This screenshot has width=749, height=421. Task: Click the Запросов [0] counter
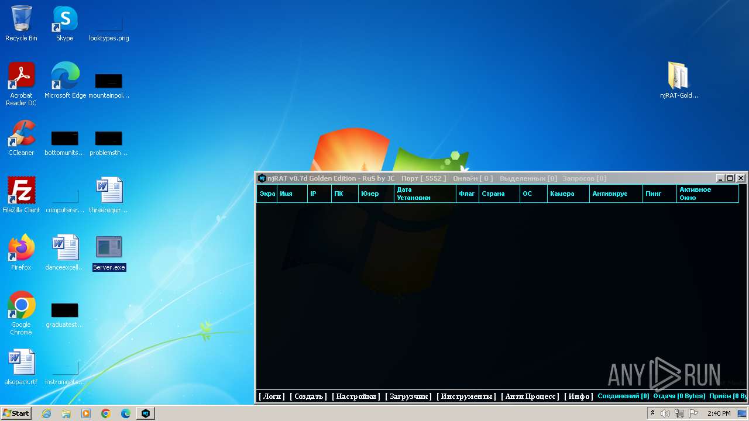click(x=585, y=178)
